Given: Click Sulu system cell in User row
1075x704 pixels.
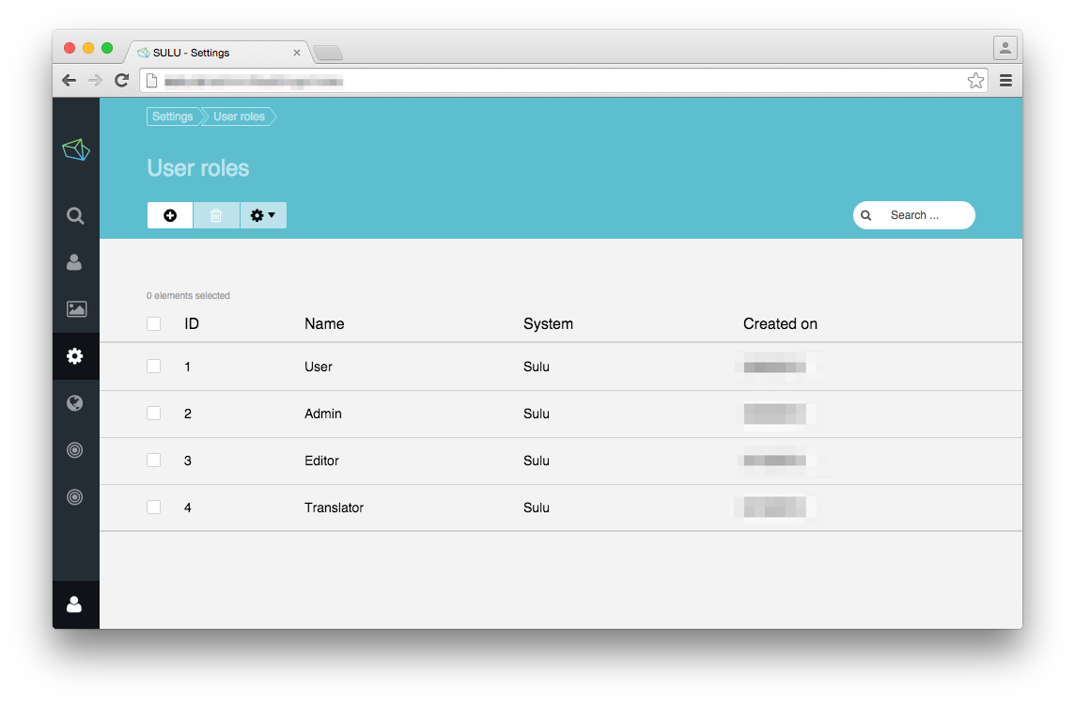Looking at the screenshot, I should (537, 367).
